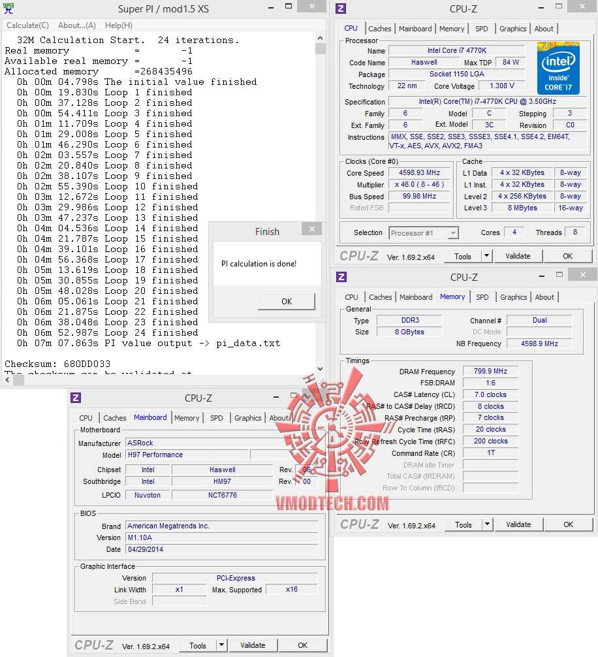The height and width of the screenshot is (657, 598).
Task: Click the DRAM Frequency value 799.9 MHz
Action: pos(490,371)
